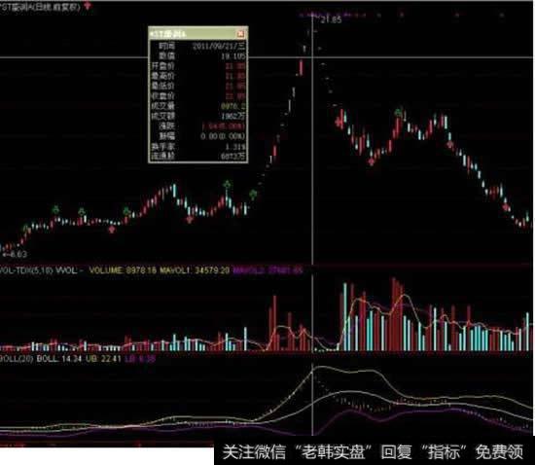The image size is (535, 465).
Task: Select the chart title in the top-left corner
Action: coord(40,7)
